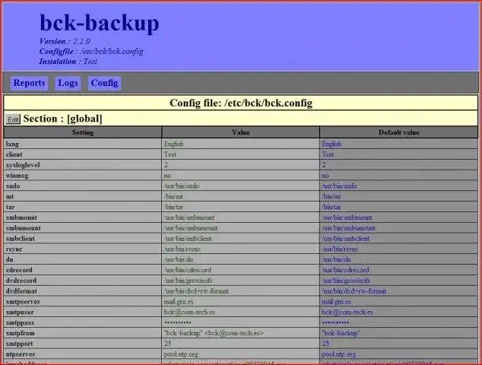
Task: Click the default value 2 for sysloglevel
Action: tap(324, 165)
